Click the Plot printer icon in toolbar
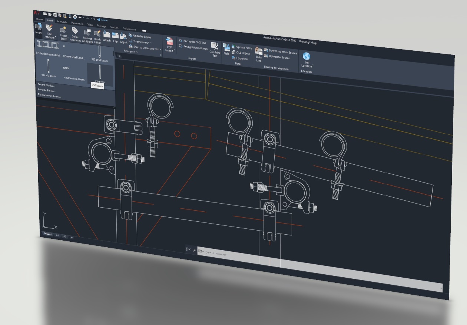Screen dimensions: 467x325 point(75,17)
